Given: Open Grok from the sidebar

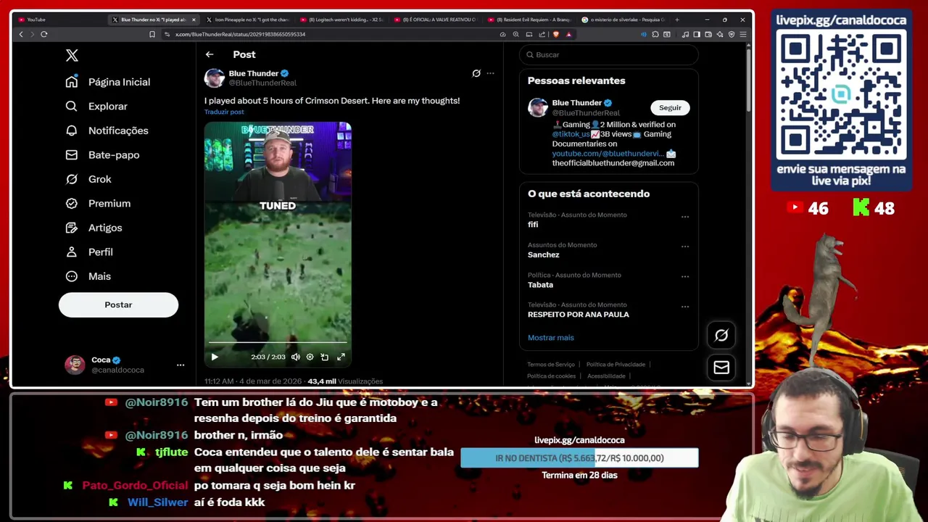Looking at the screenshot, I should 88,179.
